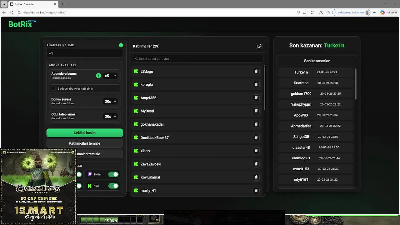Click the Kick logo beside 28dogu
Screen dimensions: 400x225
click(x=136, y=71)
